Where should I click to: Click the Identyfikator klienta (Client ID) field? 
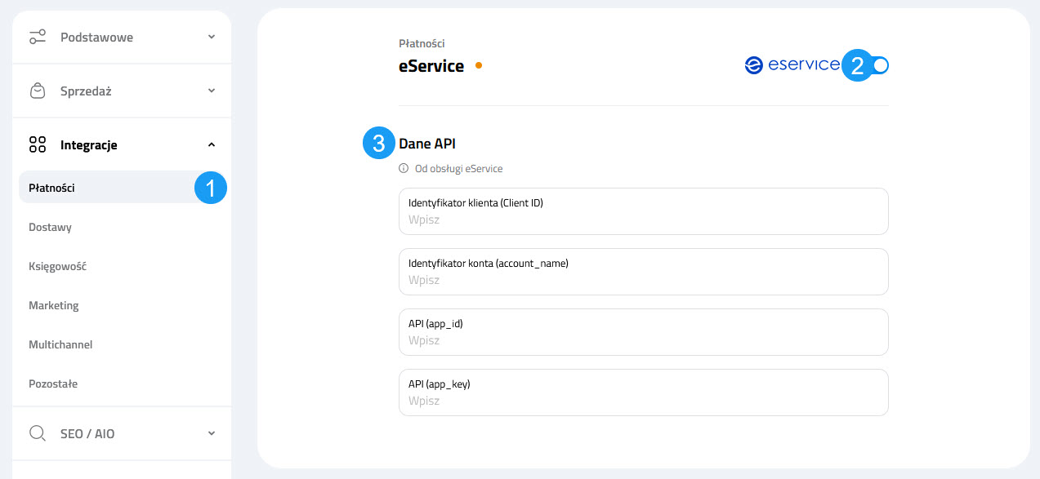click(x=643, y=211)
